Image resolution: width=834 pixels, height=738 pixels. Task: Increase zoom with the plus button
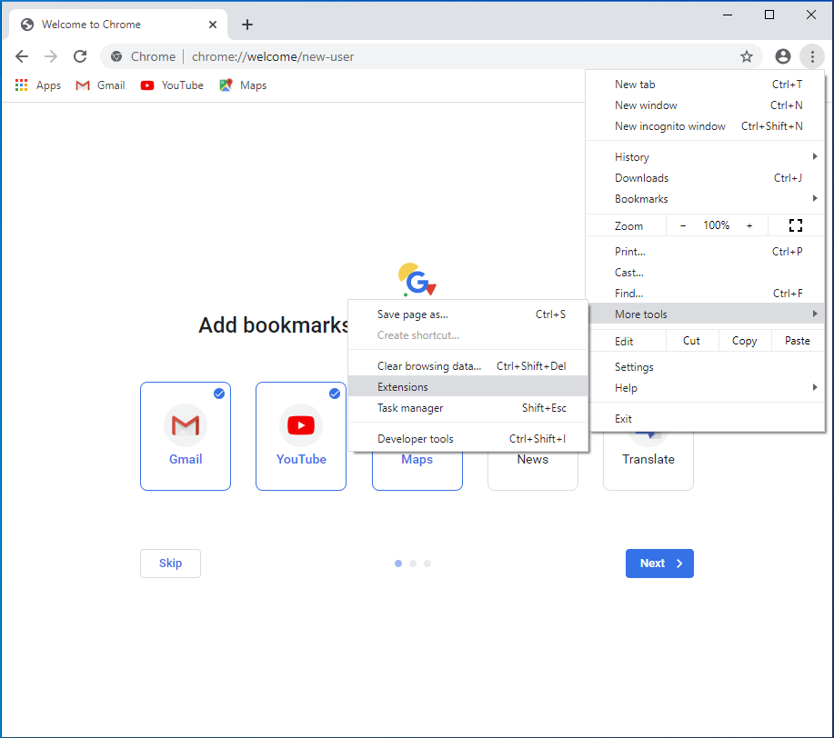pyautogui.click(x=749, y=225)
